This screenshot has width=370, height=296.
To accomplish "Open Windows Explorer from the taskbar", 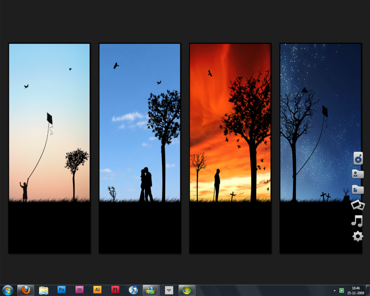I will point(43,290).
